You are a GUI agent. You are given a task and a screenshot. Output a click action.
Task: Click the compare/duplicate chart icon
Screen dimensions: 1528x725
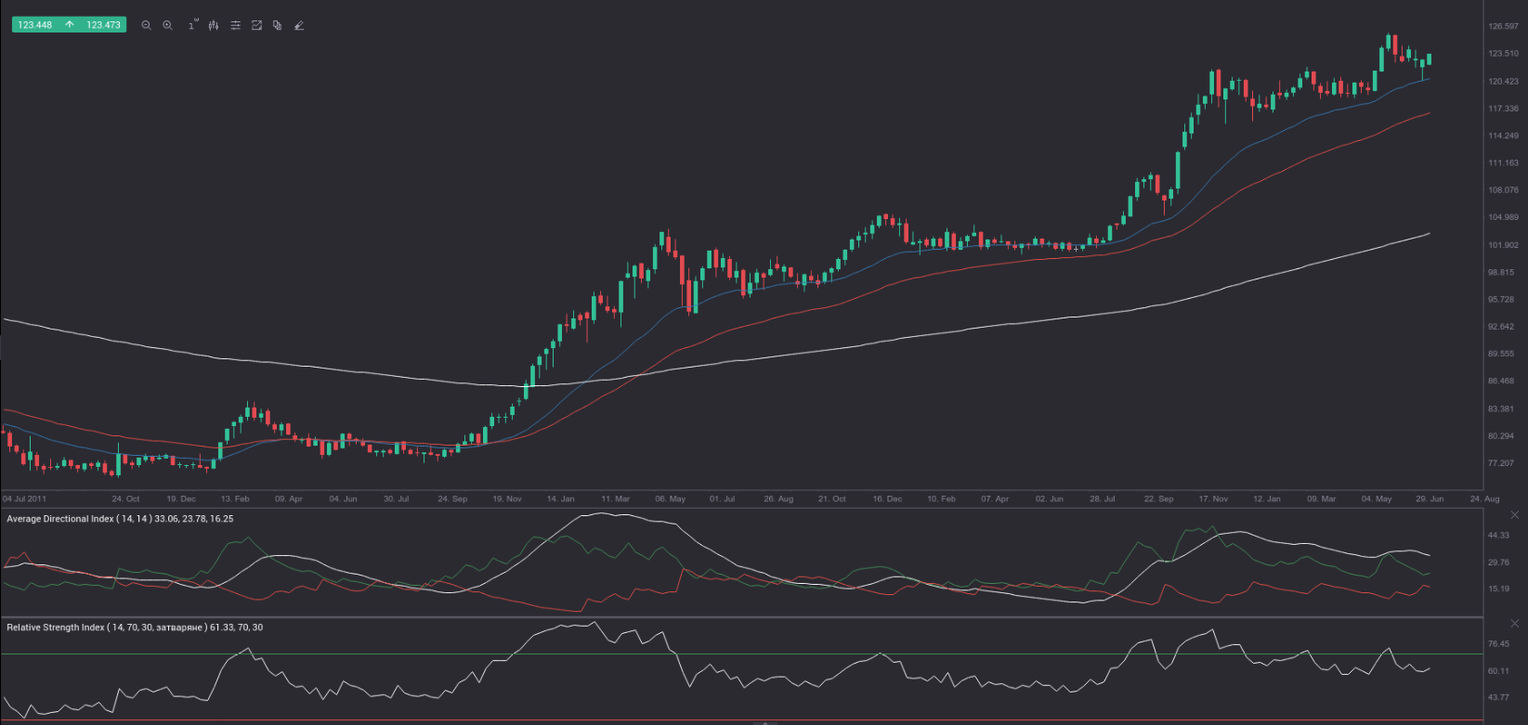(x=277, y=25)
